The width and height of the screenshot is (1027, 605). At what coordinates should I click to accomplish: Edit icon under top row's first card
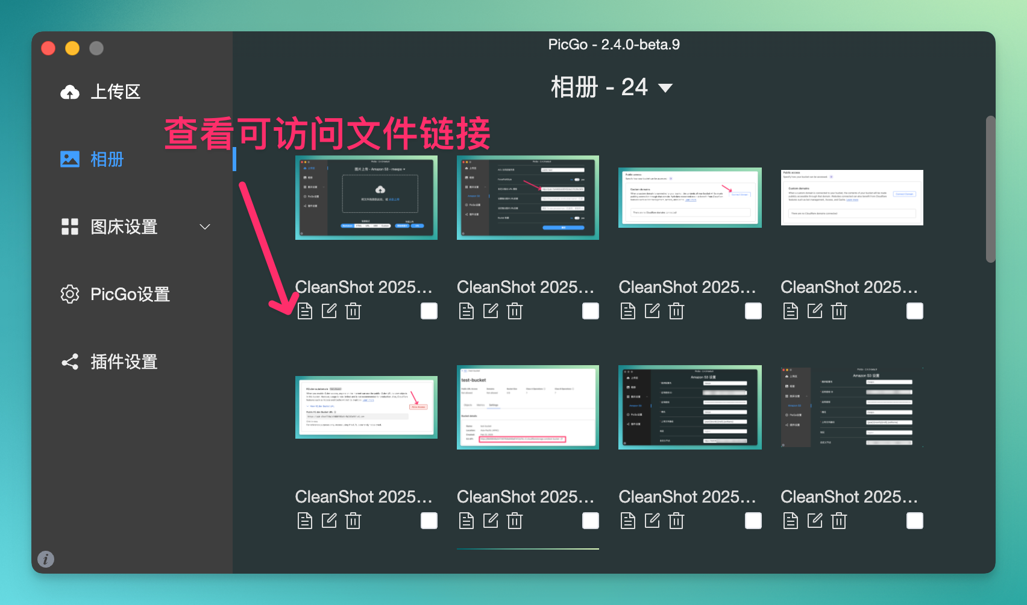(x=329, y=311)
